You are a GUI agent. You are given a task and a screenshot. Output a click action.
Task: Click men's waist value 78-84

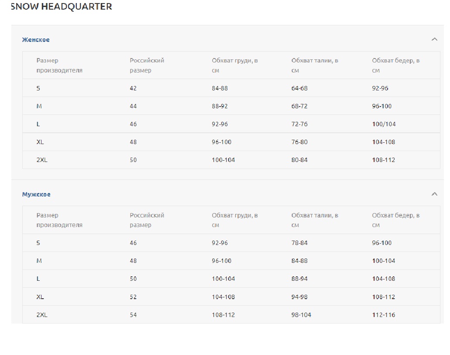[299, 243]
